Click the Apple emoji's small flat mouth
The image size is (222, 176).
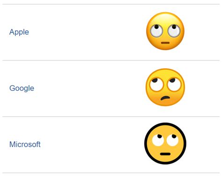pos(165,43)
